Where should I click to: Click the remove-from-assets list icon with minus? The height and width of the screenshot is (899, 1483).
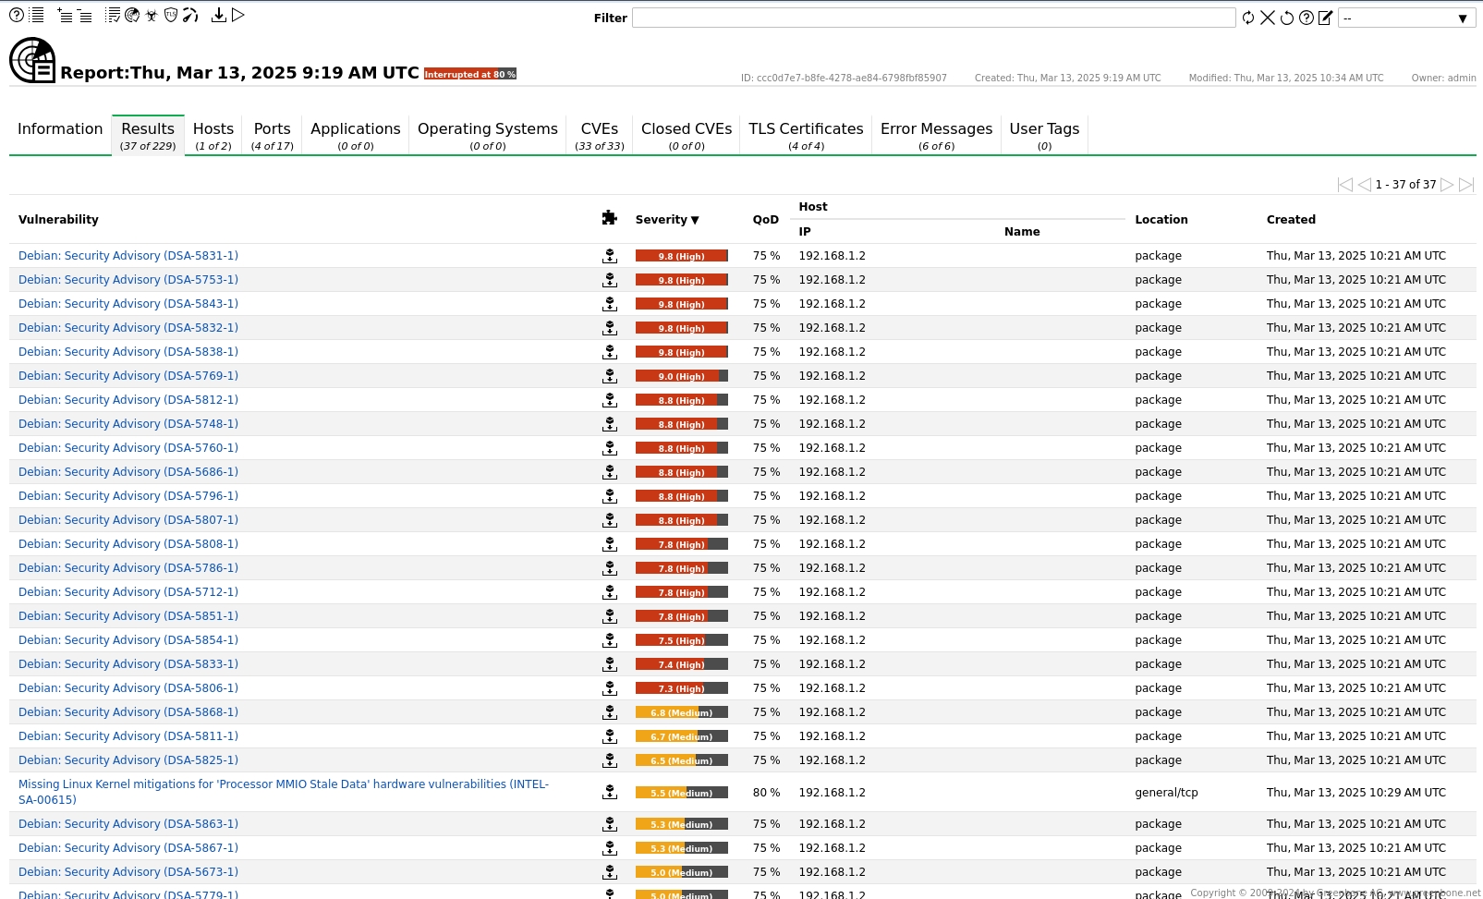pos(85,15)
